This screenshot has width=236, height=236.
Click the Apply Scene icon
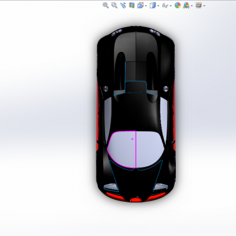tap(186, 5)
